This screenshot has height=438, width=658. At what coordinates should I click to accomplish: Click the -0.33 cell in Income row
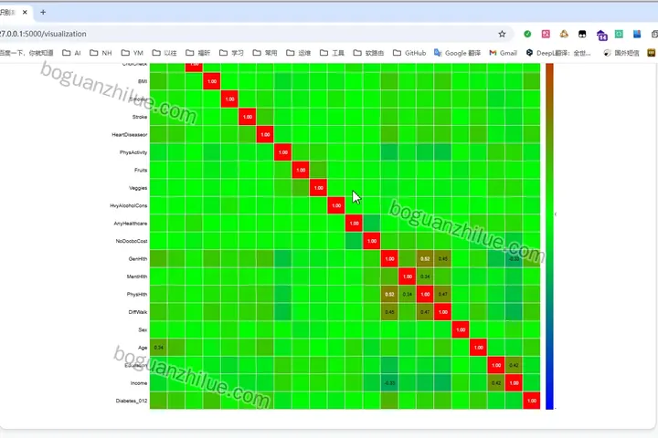(x=389, y=383)
